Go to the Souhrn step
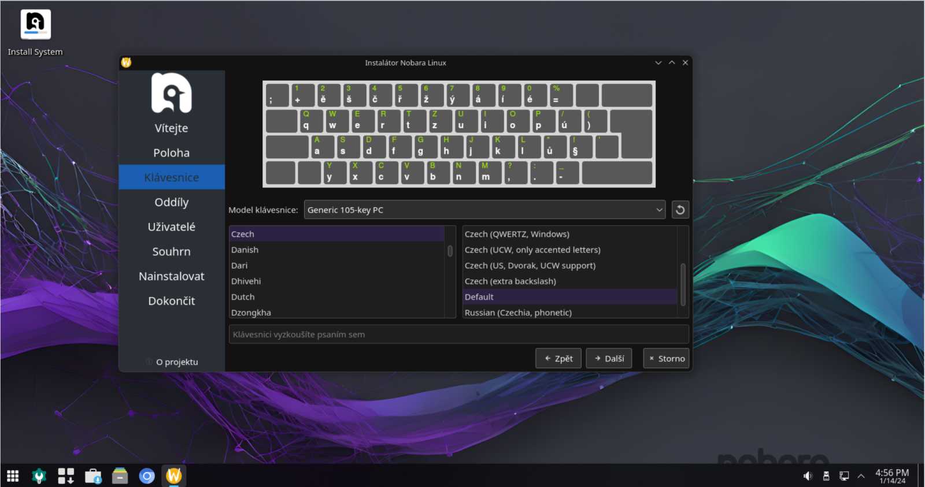The height and width of the screenshot is (487, 925). [x=172, y=251]
